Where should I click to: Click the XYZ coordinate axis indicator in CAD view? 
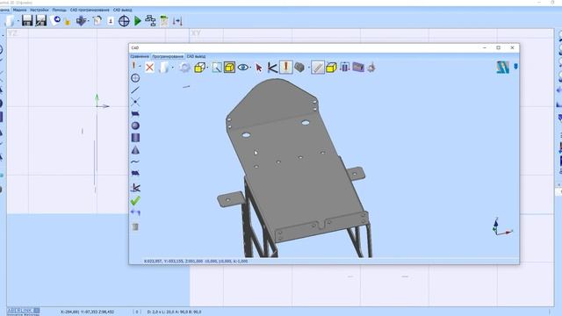[501, 226]
